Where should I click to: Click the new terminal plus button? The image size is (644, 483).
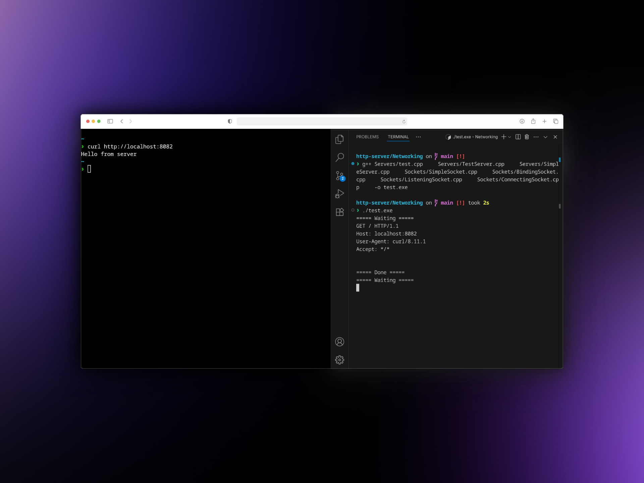pyautogui.click(x=503, y=137)
